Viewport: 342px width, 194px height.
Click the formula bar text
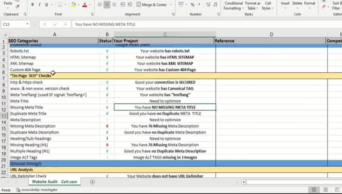[105, 24]
